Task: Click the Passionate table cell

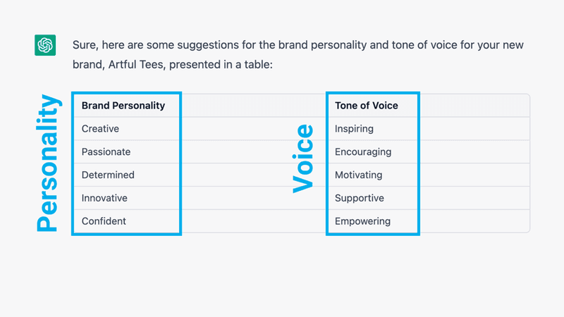Action: pos(106,152)
